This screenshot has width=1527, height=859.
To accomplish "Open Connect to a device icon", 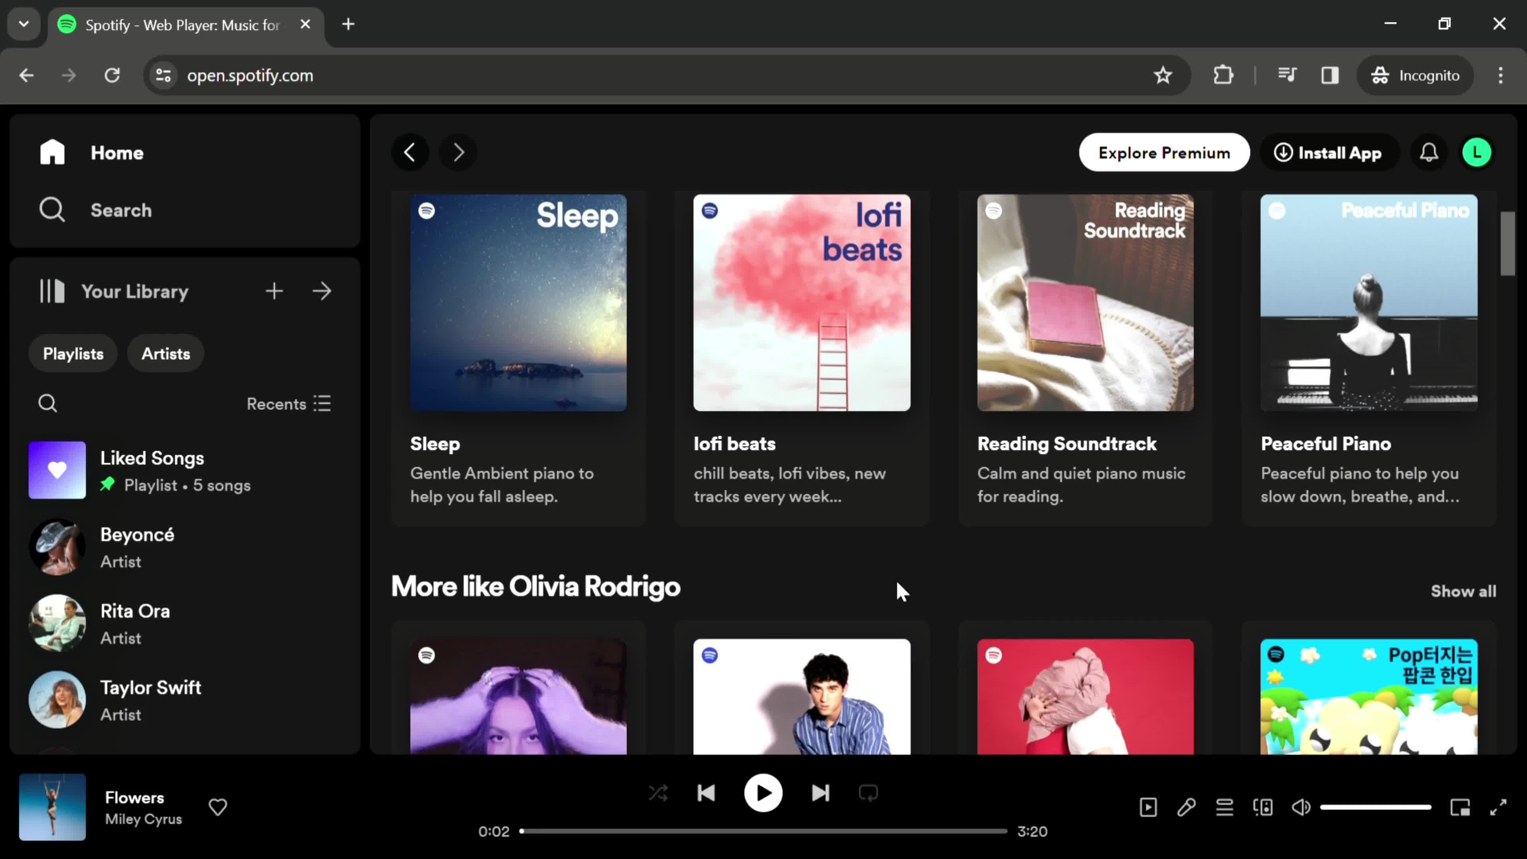I will tap(1263, 807).
